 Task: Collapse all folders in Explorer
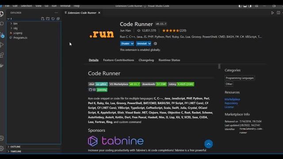pos(58,19)
